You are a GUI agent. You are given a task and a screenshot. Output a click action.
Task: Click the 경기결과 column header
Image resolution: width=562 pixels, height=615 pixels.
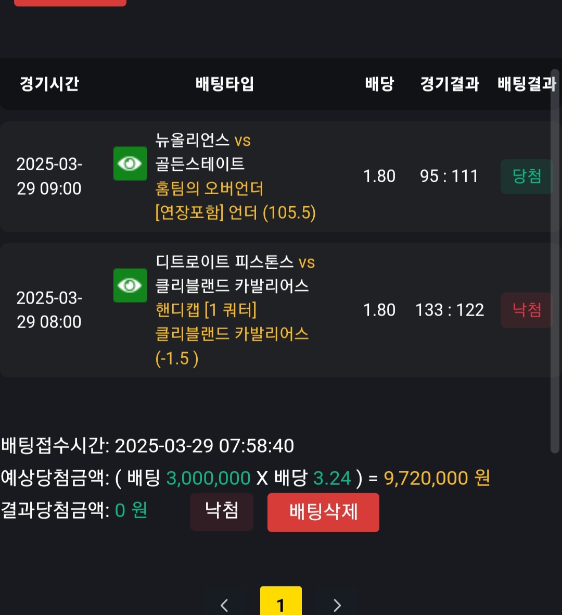click(x=450, y=84)
